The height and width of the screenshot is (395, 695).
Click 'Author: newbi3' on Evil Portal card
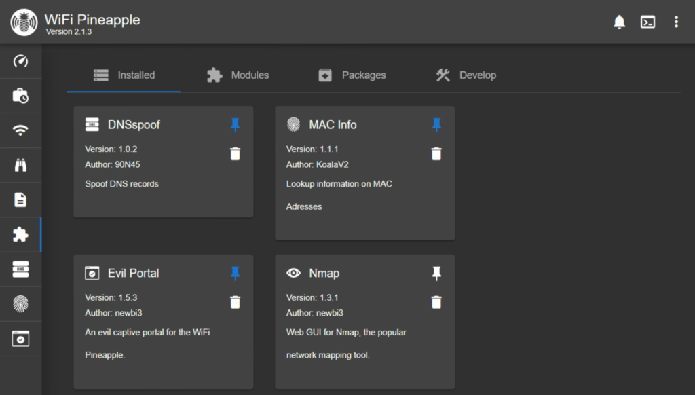coord(113,313)
